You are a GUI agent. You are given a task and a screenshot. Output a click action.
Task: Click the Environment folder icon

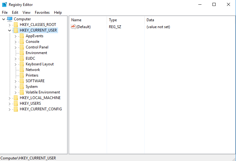point(22,53)
